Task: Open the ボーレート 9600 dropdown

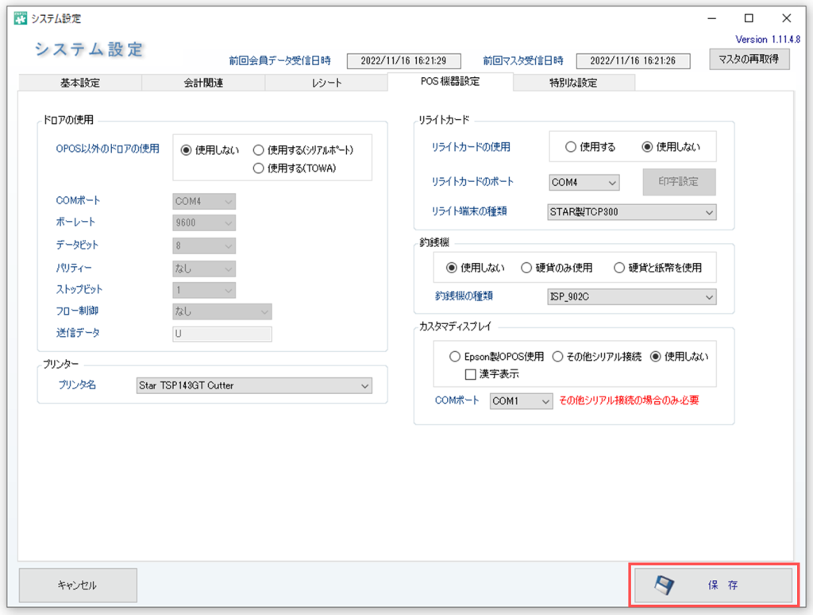Action: pyautogui.click(x=204, y=223)
